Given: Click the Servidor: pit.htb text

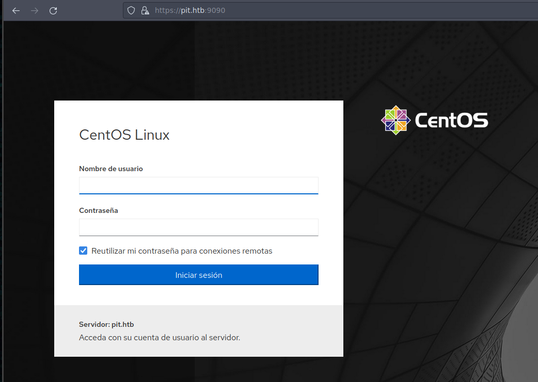Looking at the screenshot, I should pyautogui.click(x=106, y=324).
